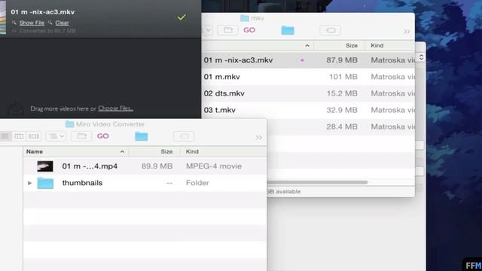
Task: Click the Miro Video Converter title folder icon
Action: 70,124
